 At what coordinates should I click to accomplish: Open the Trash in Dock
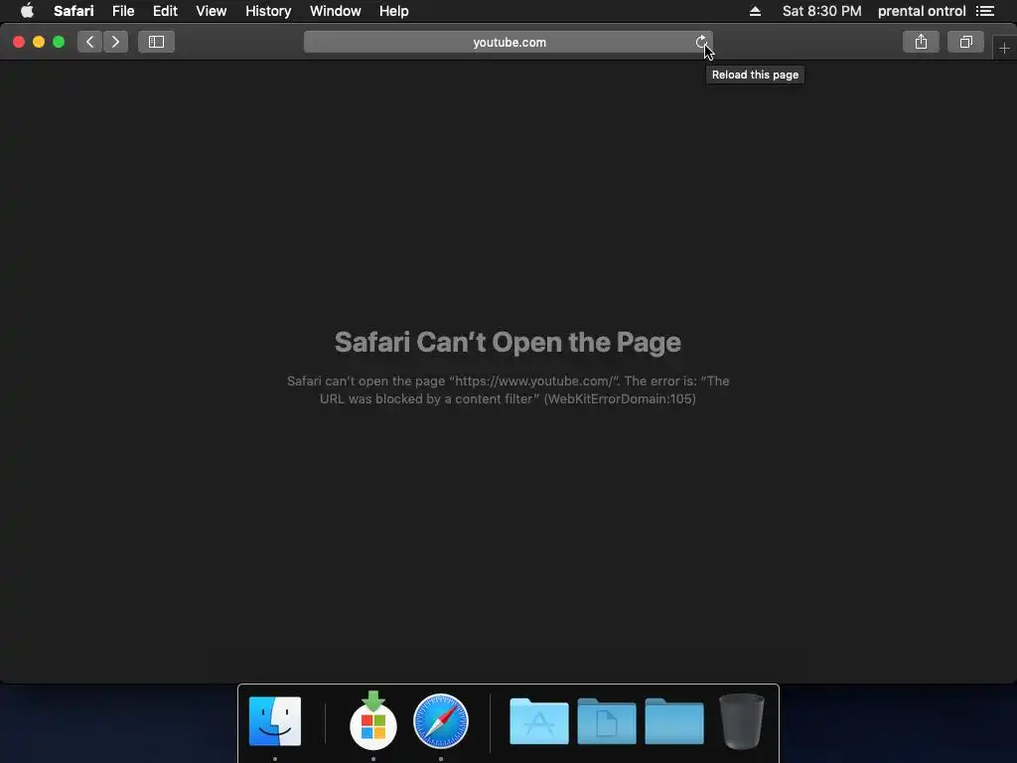741,721
